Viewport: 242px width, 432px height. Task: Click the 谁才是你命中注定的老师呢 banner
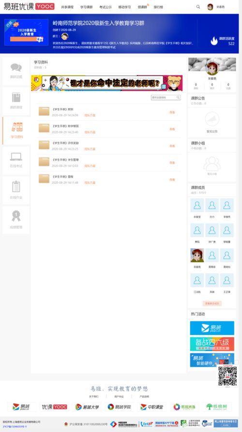(106, 83)
